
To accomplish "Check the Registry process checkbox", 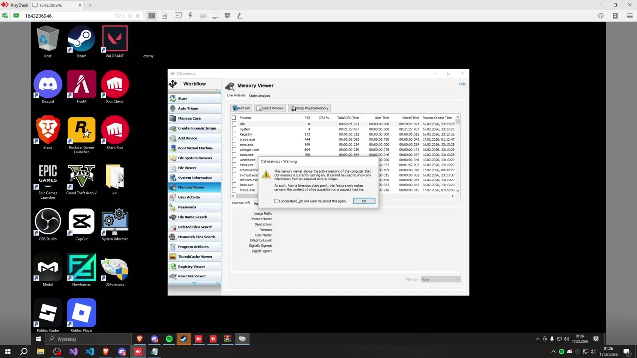I will point(234,134).
